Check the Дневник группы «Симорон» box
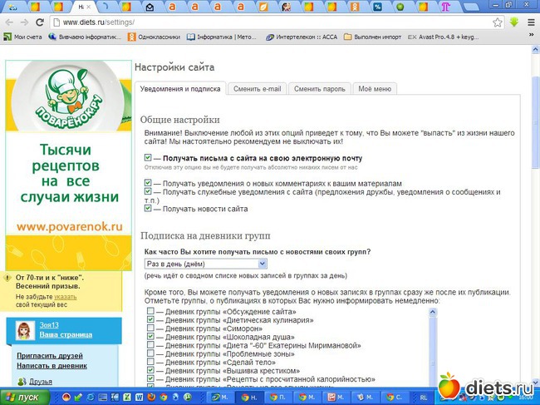Image resolution: width=540 pixels, height=405 pixels. click(x=150, y=328)
